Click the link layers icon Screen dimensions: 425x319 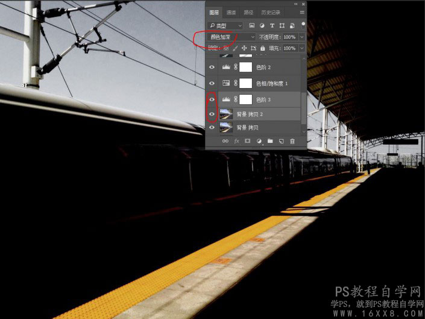(x=225, y=141)
